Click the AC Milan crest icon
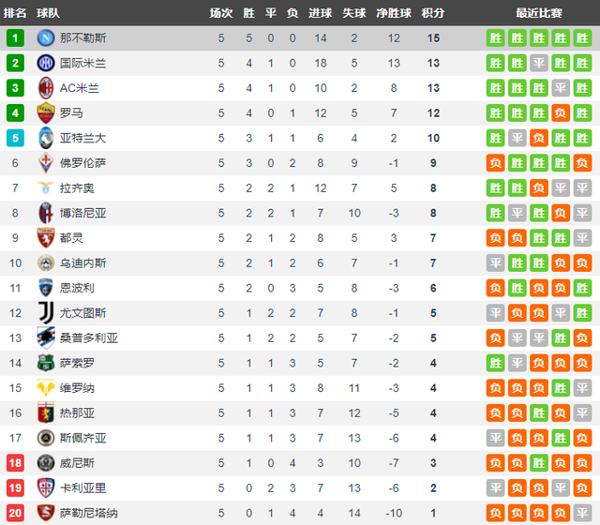Screen dimensions: 600x525 (x=46, y=88)
